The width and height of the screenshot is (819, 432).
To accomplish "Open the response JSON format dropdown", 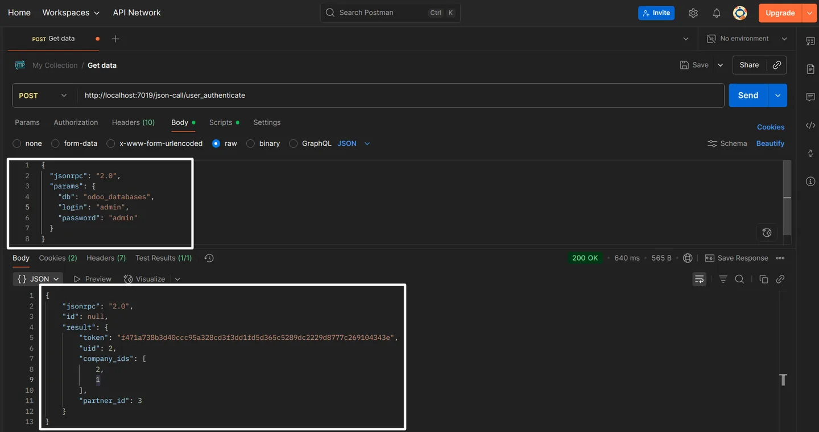I will [x=38, y=279].
